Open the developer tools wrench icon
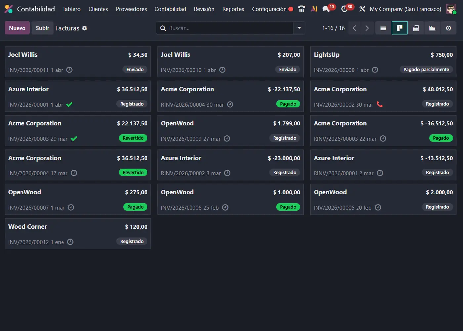Screen dimensions: 463x331 click(x=362, y=9)
